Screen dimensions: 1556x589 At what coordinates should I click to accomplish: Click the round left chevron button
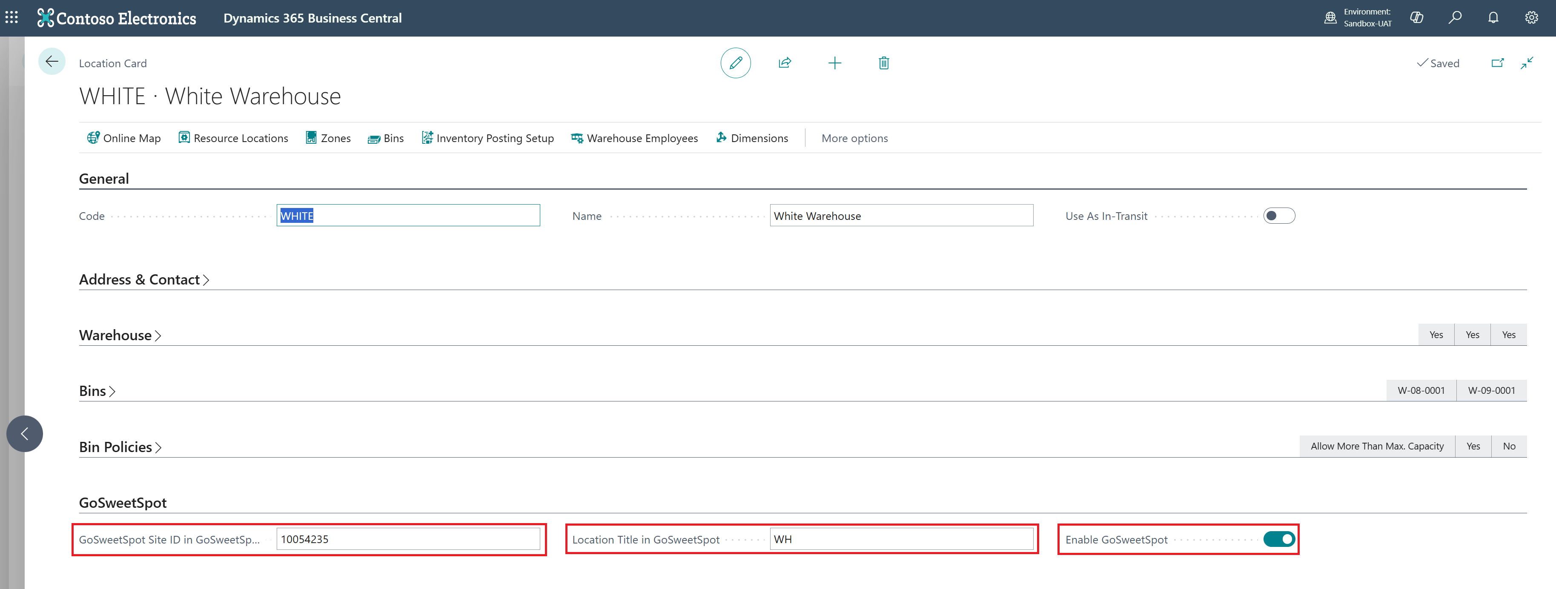tap(25, 433)
